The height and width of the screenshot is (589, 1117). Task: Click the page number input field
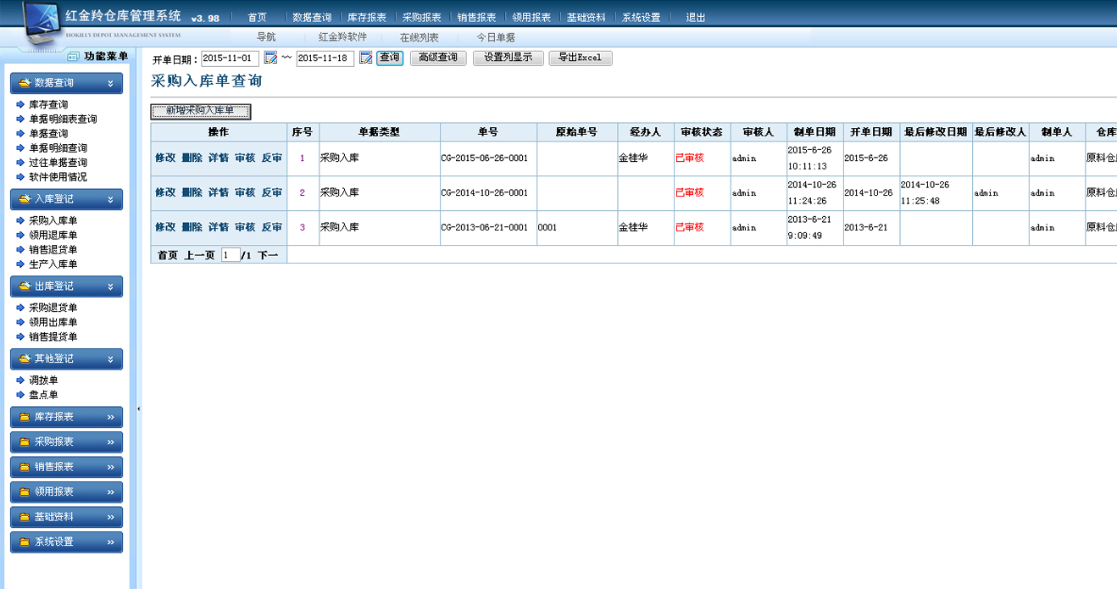coord(231,255)
